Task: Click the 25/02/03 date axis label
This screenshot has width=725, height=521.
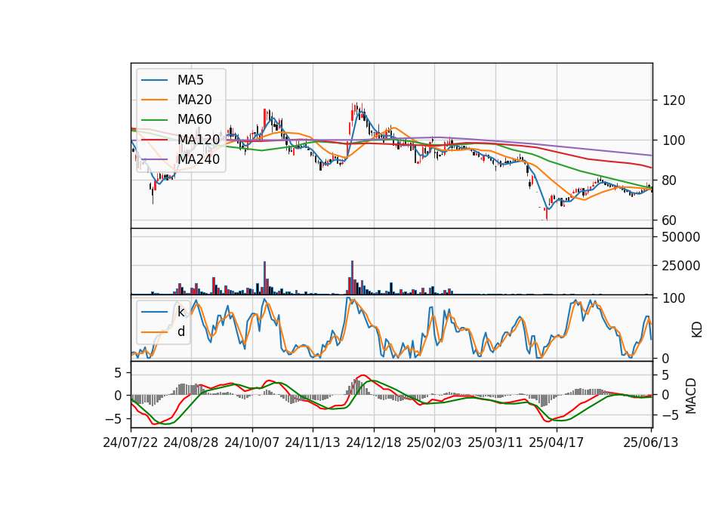Action: (434, 442)
